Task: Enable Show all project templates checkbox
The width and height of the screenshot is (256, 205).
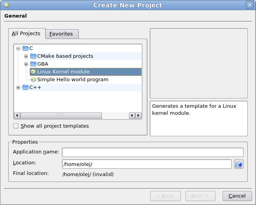Action: point(16,126)
